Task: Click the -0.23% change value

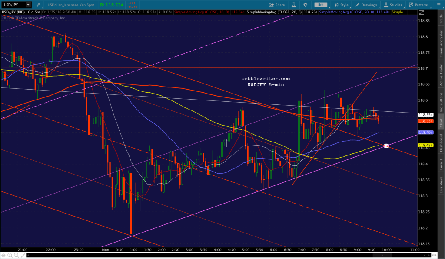Action: point(133,7)
